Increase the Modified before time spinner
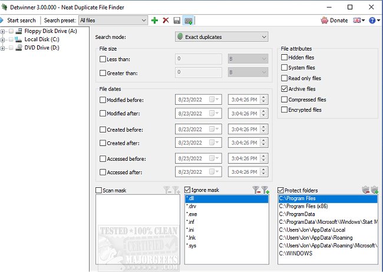 pyautogui.click(x=263, y=97)
